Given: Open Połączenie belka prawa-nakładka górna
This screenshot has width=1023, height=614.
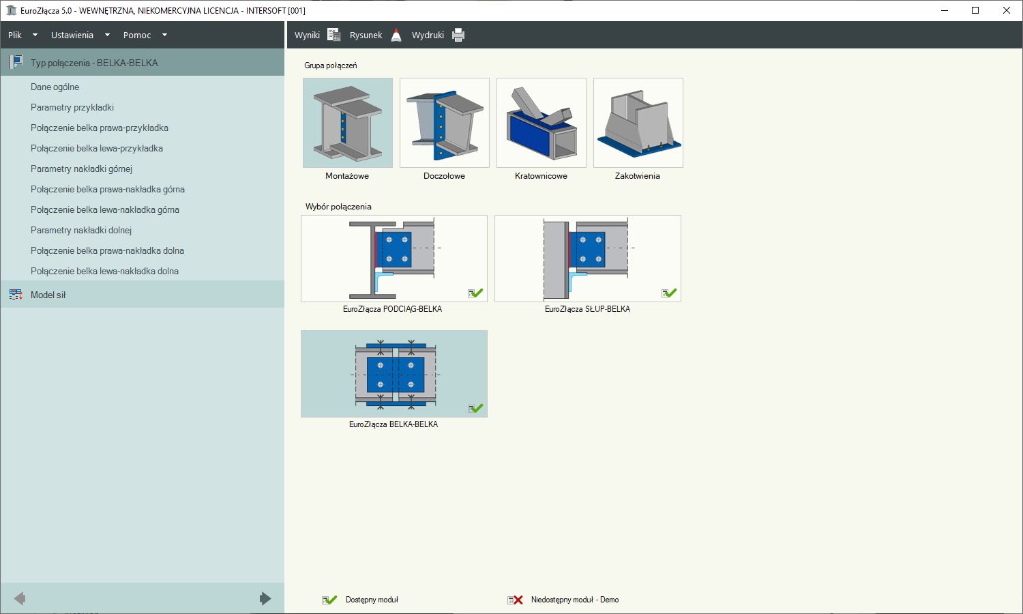Looking at the screenshot, I should coord(108,189).
